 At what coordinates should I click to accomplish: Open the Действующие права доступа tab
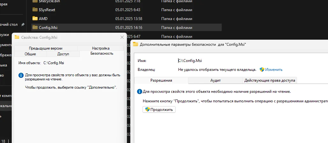coord(270,80)
